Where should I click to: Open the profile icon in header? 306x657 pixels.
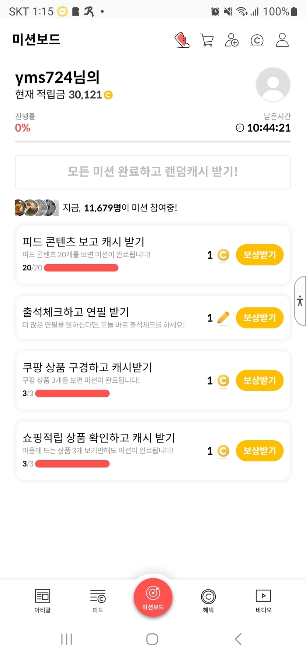pos(282,40)
